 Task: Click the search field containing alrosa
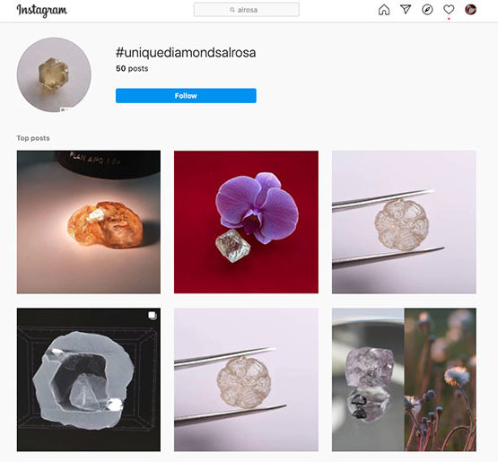point(247,10)
